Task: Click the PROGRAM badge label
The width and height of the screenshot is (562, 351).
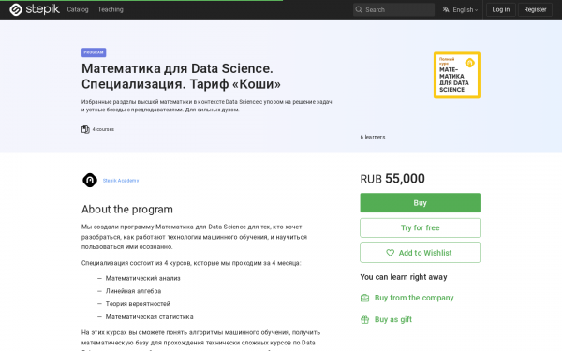Action: 94,52
